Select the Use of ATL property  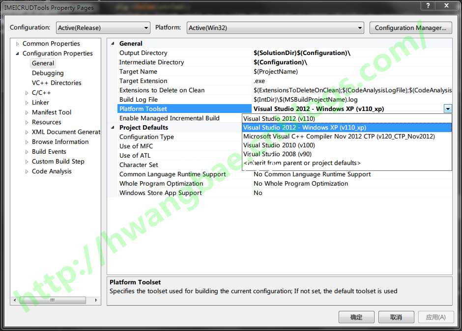coord(180,156)
